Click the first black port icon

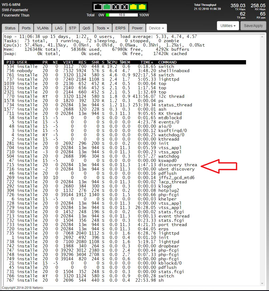pyautogui.click(x=98, y=7)
